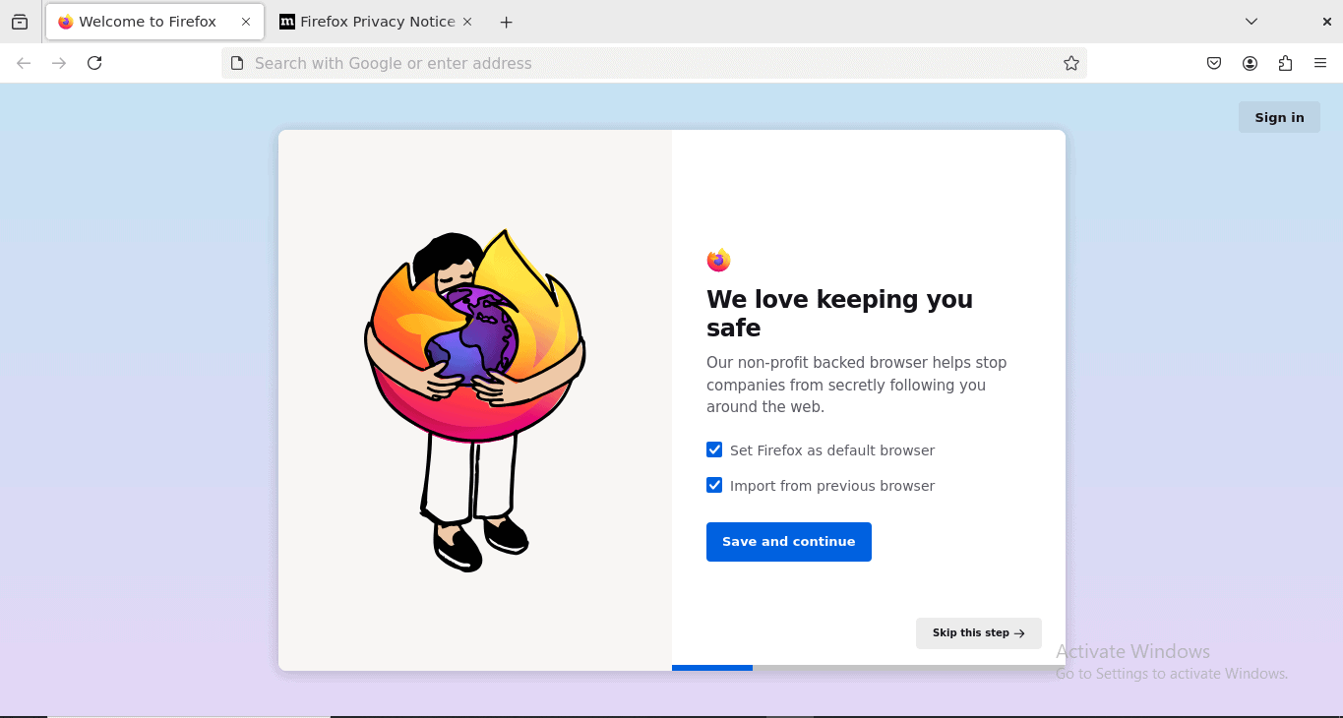The height and width of the screenshot is (718, 1343).
Task: Click the reload page icon
Action: tap(94, 62)
